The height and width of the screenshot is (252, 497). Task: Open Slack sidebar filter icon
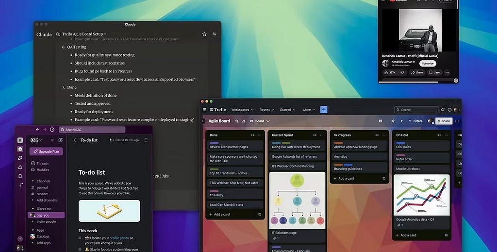[52, 140]
